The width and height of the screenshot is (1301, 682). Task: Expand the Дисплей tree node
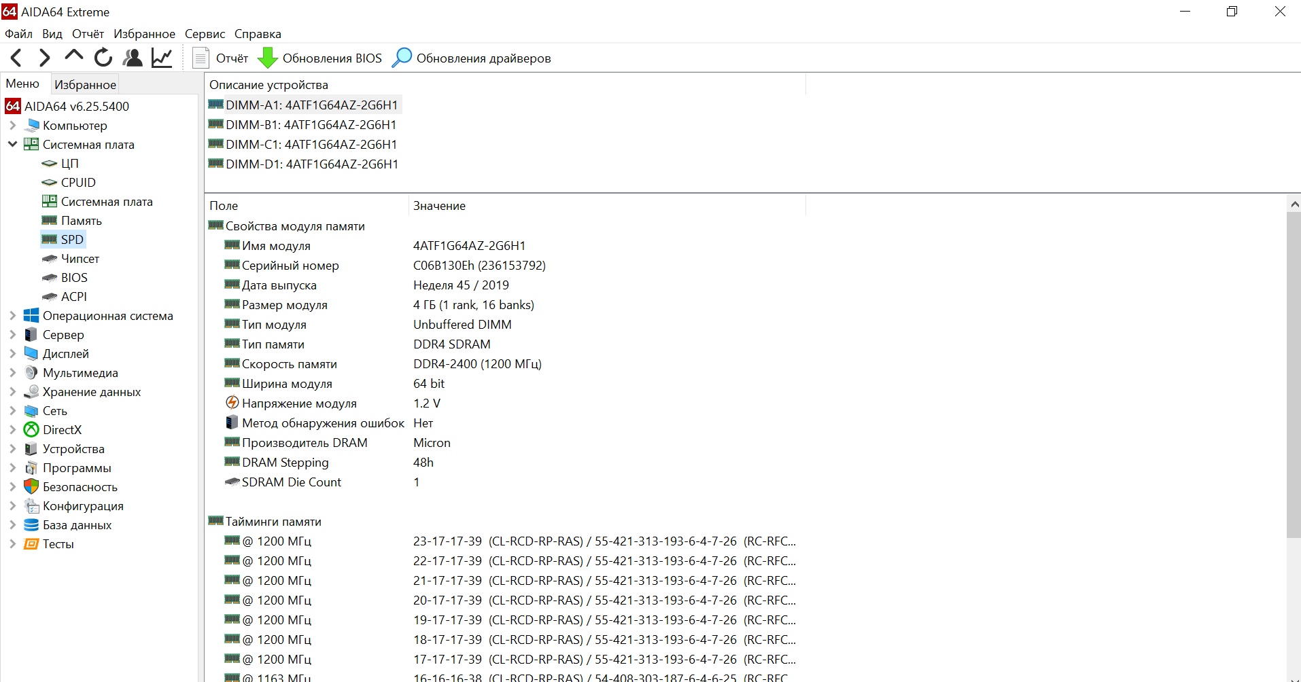12,353
